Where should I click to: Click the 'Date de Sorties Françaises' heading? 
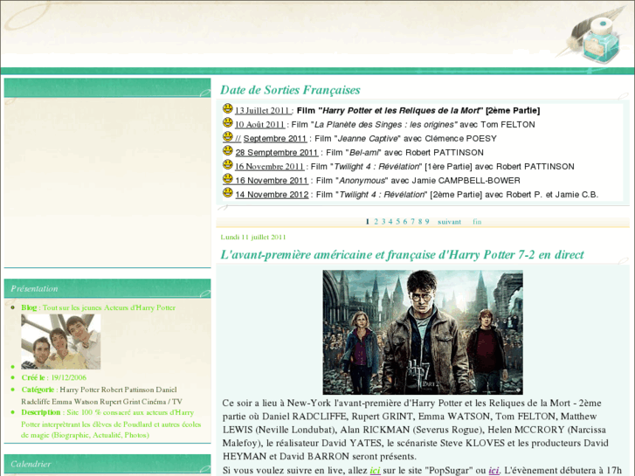click(290, 90)
